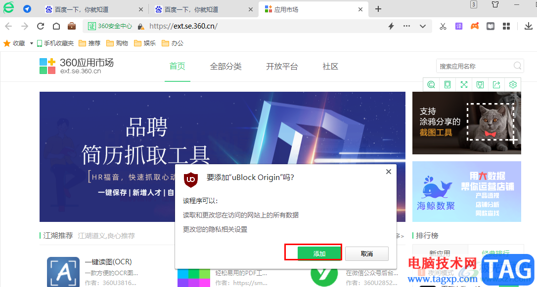This screenshot has width=537, height=287.
Task: Click the 360 browser logo icon
Action: 8,7
